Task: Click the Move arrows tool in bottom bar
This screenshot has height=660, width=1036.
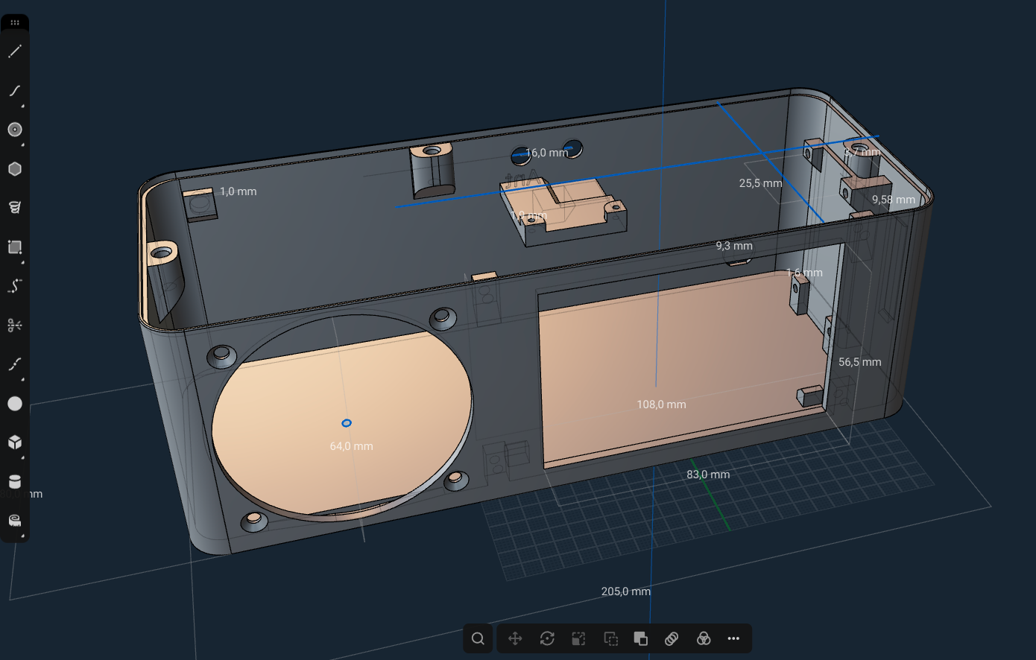Action: (x=514, y=638)
